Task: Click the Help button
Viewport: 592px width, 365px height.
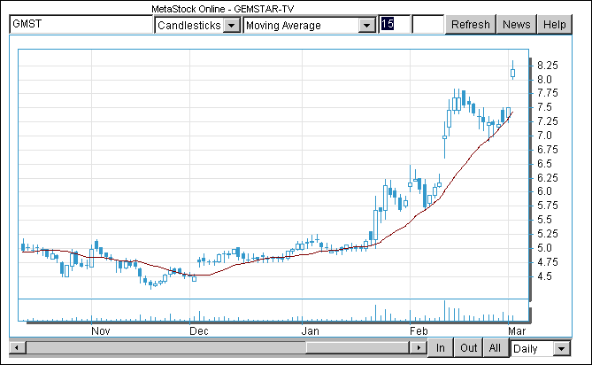Action: tap(555, 25)
